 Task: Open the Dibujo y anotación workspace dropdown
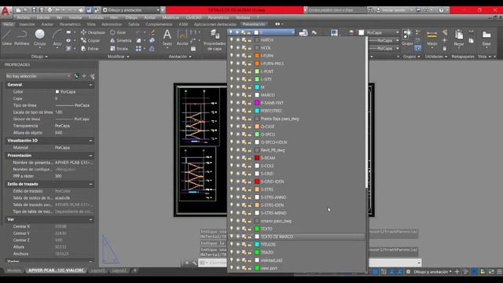click(x=131, y=10)
